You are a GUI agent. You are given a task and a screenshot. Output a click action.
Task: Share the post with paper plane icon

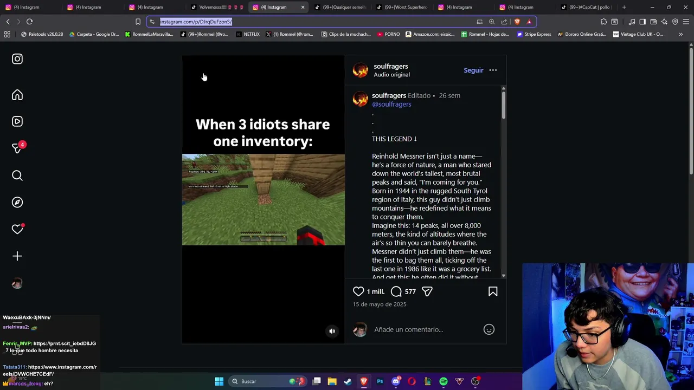point(427,291)
